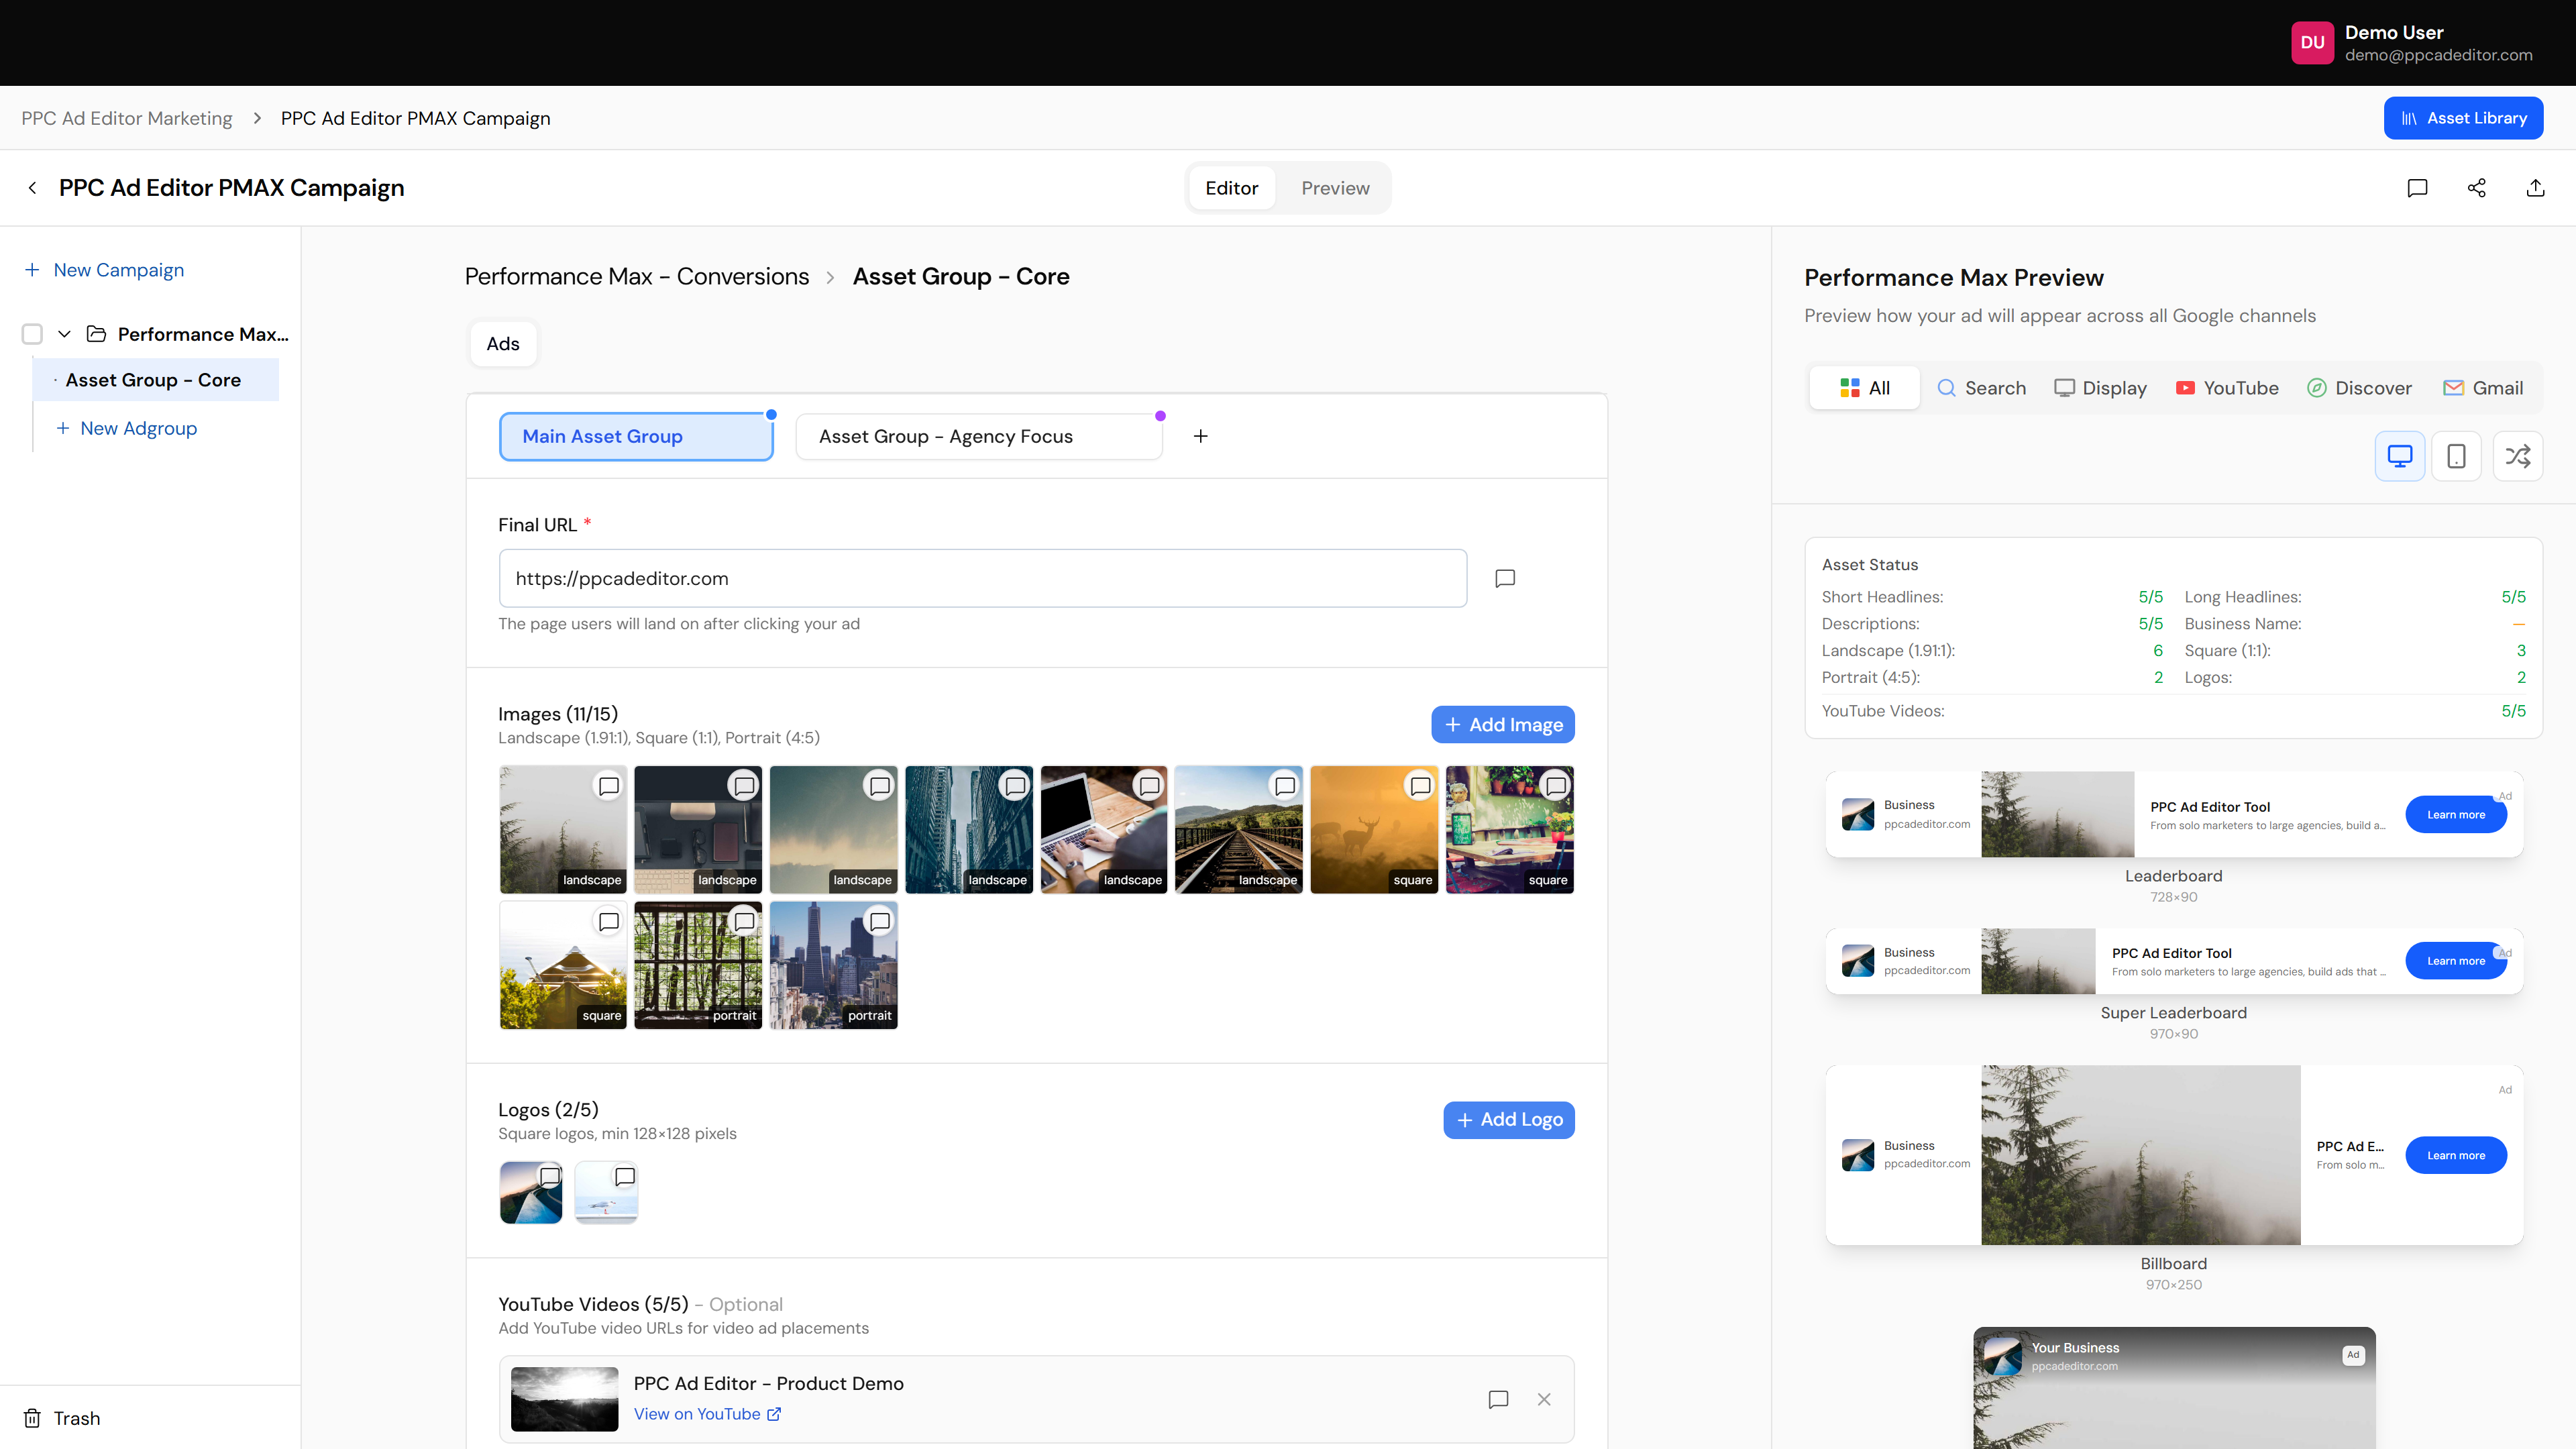Select desktop preview device icon
This screenshot has height=1449, width=2576.
point(2400,456)
